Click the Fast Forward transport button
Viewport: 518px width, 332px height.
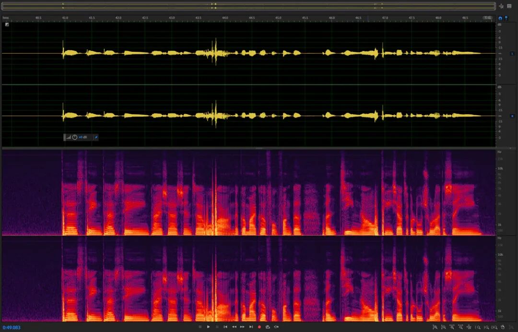[243, 327]
